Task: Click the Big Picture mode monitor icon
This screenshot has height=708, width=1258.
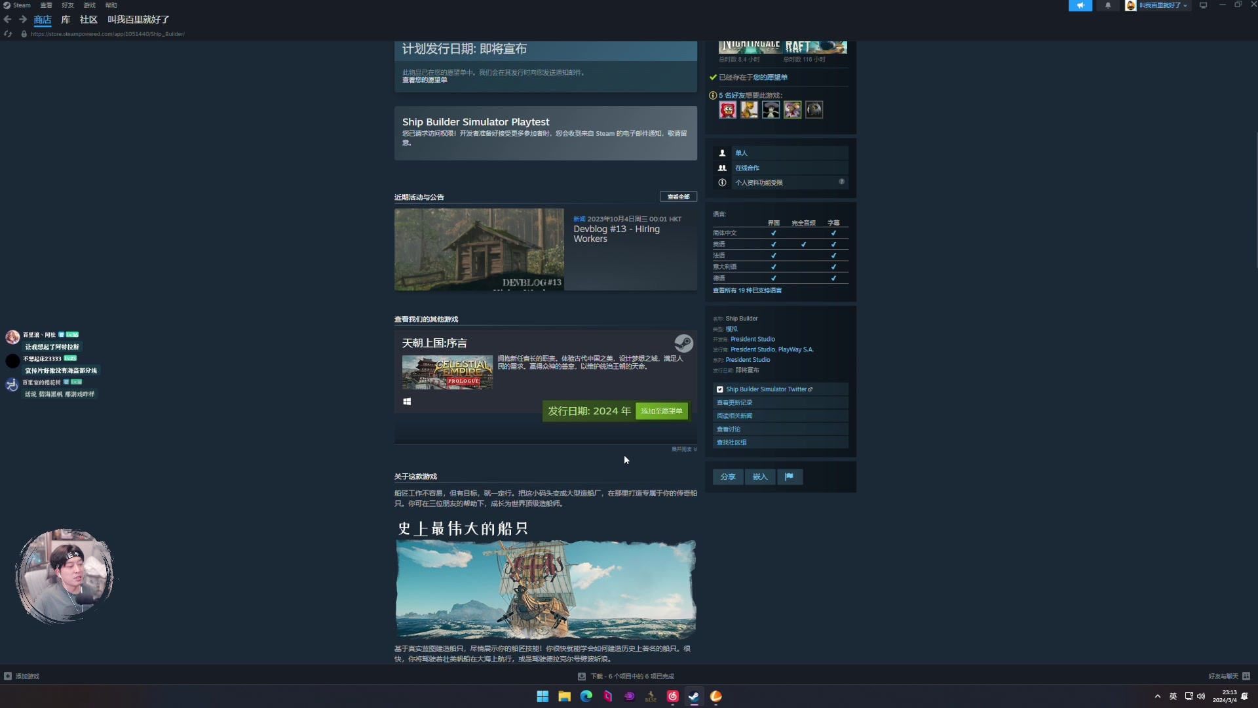Action: [1203, 5]
